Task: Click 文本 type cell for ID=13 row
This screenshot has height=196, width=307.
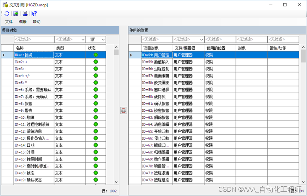Action: [x=70, y=138]
